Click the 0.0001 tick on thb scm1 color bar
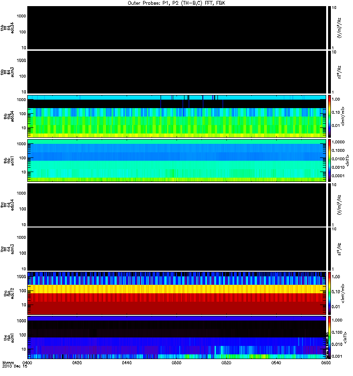The width and height of the screenshot is (353, 376). click(x=338, y=176)
